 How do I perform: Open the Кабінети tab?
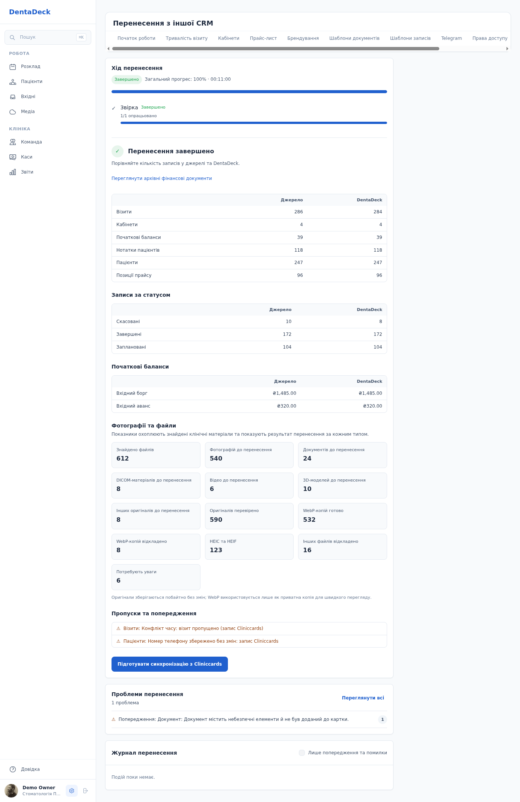click(x=229, y=38)
